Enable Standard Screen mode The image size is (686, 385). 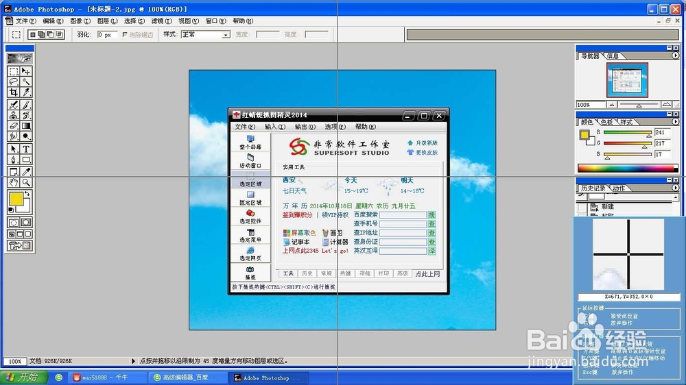[x=12, y=234]
